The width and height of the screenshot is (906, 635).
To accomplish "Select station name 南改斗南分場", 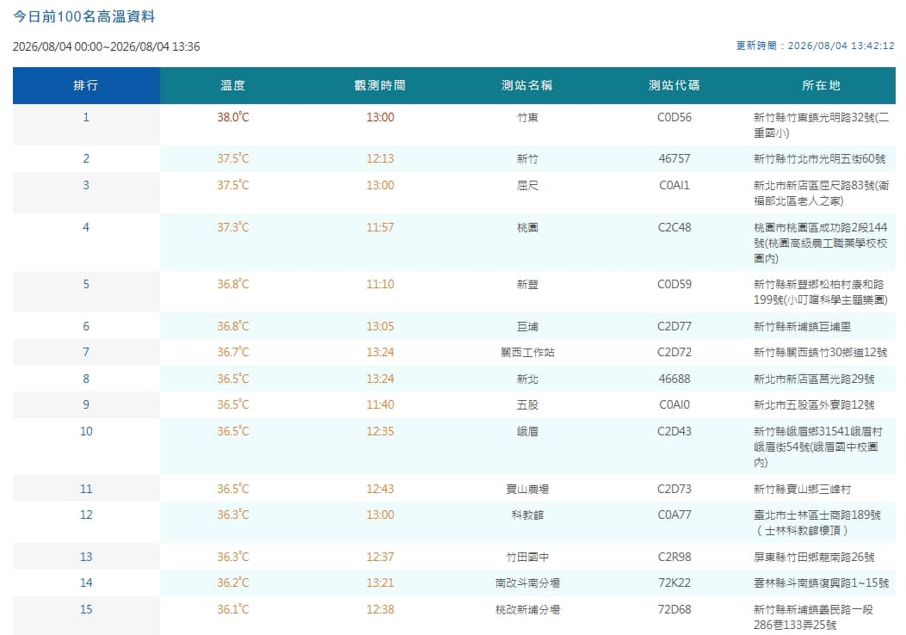I will click(x=527, y=583).
